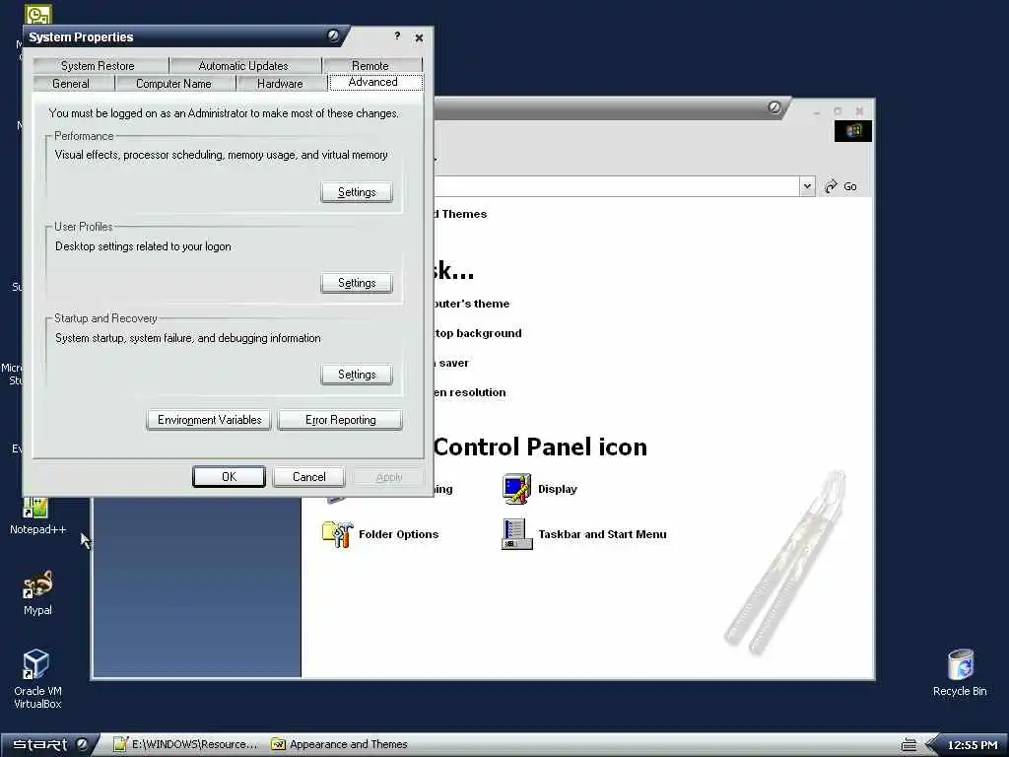1009x757 pixels.
Task: Open Performance Settings
Action: click(x=357, y=192)
